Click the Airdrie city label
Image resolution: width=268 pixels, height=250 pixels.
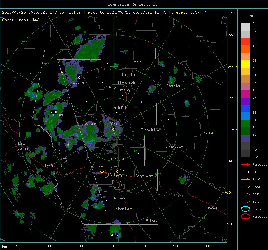pyautogui.click(x=117, y=159)
